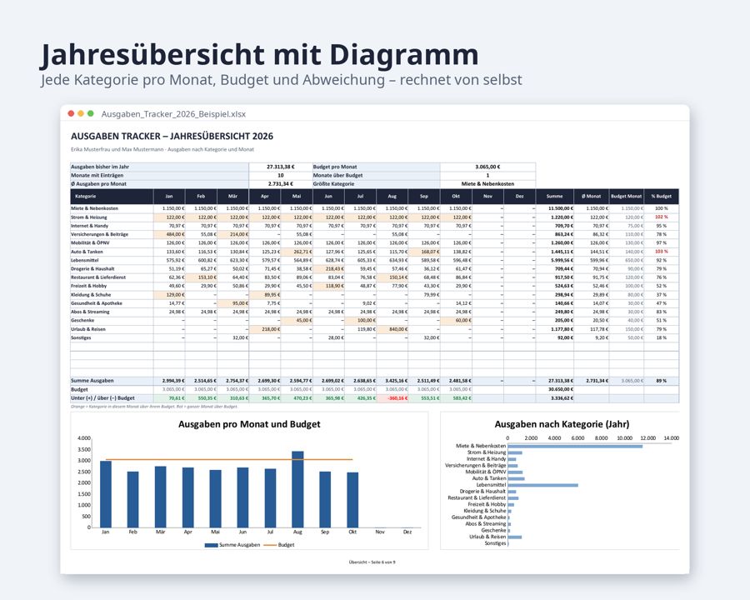This screenshot has height=600, width=750.
Task: Select the Sonstiges row label in table
Action: [x=112, y=337]
